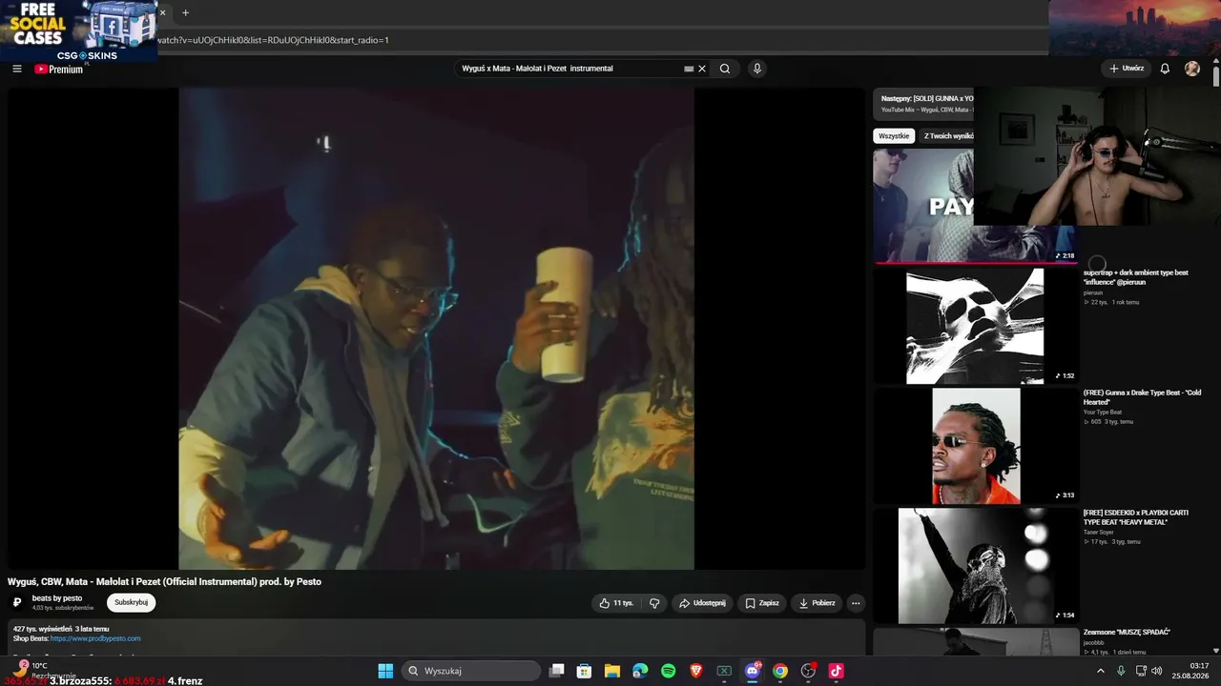The height and width of the screenshot is (686, 1221).
Task: Open the clock and calendar flyout
Action: tap(1192, 671)
